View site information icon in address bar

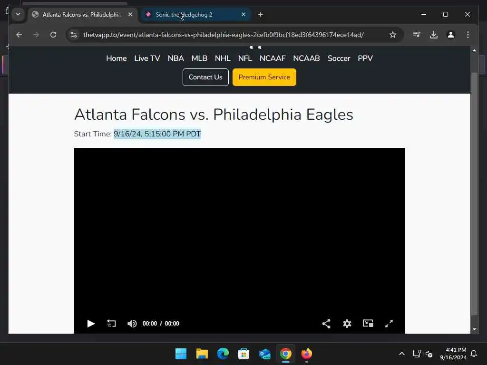pos(74,35)
